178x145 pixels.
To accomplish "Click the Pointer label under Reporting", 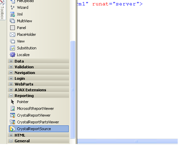I will pyautogui.click(x=23, y=102).
